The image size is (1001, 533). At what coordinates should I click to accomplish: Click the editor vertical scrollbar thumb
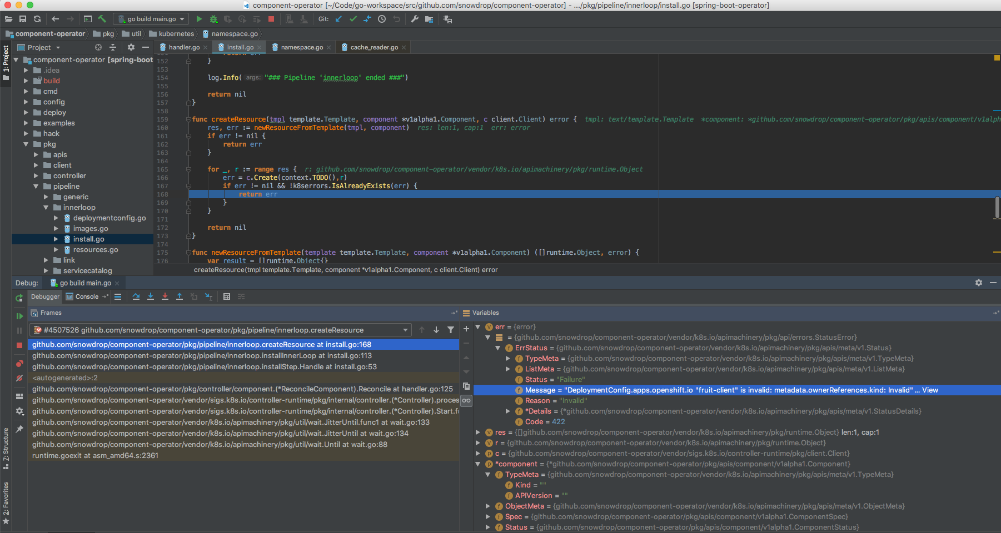(997, 207)
